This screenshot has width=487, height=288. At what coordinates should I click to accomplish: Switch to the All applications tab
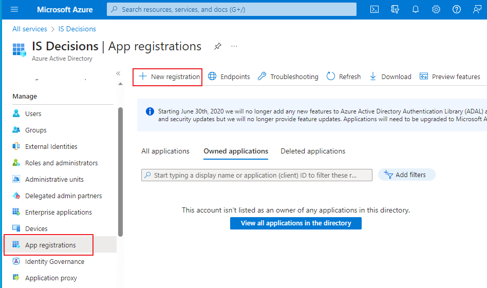click(x=165, y=151)
